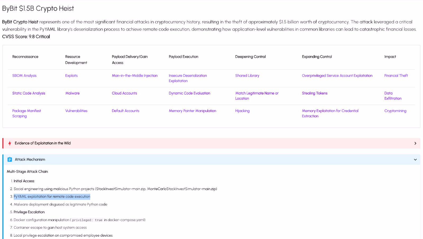Click the lightning bolt icon beside Evidence of Exploitation

pos(10,143)
